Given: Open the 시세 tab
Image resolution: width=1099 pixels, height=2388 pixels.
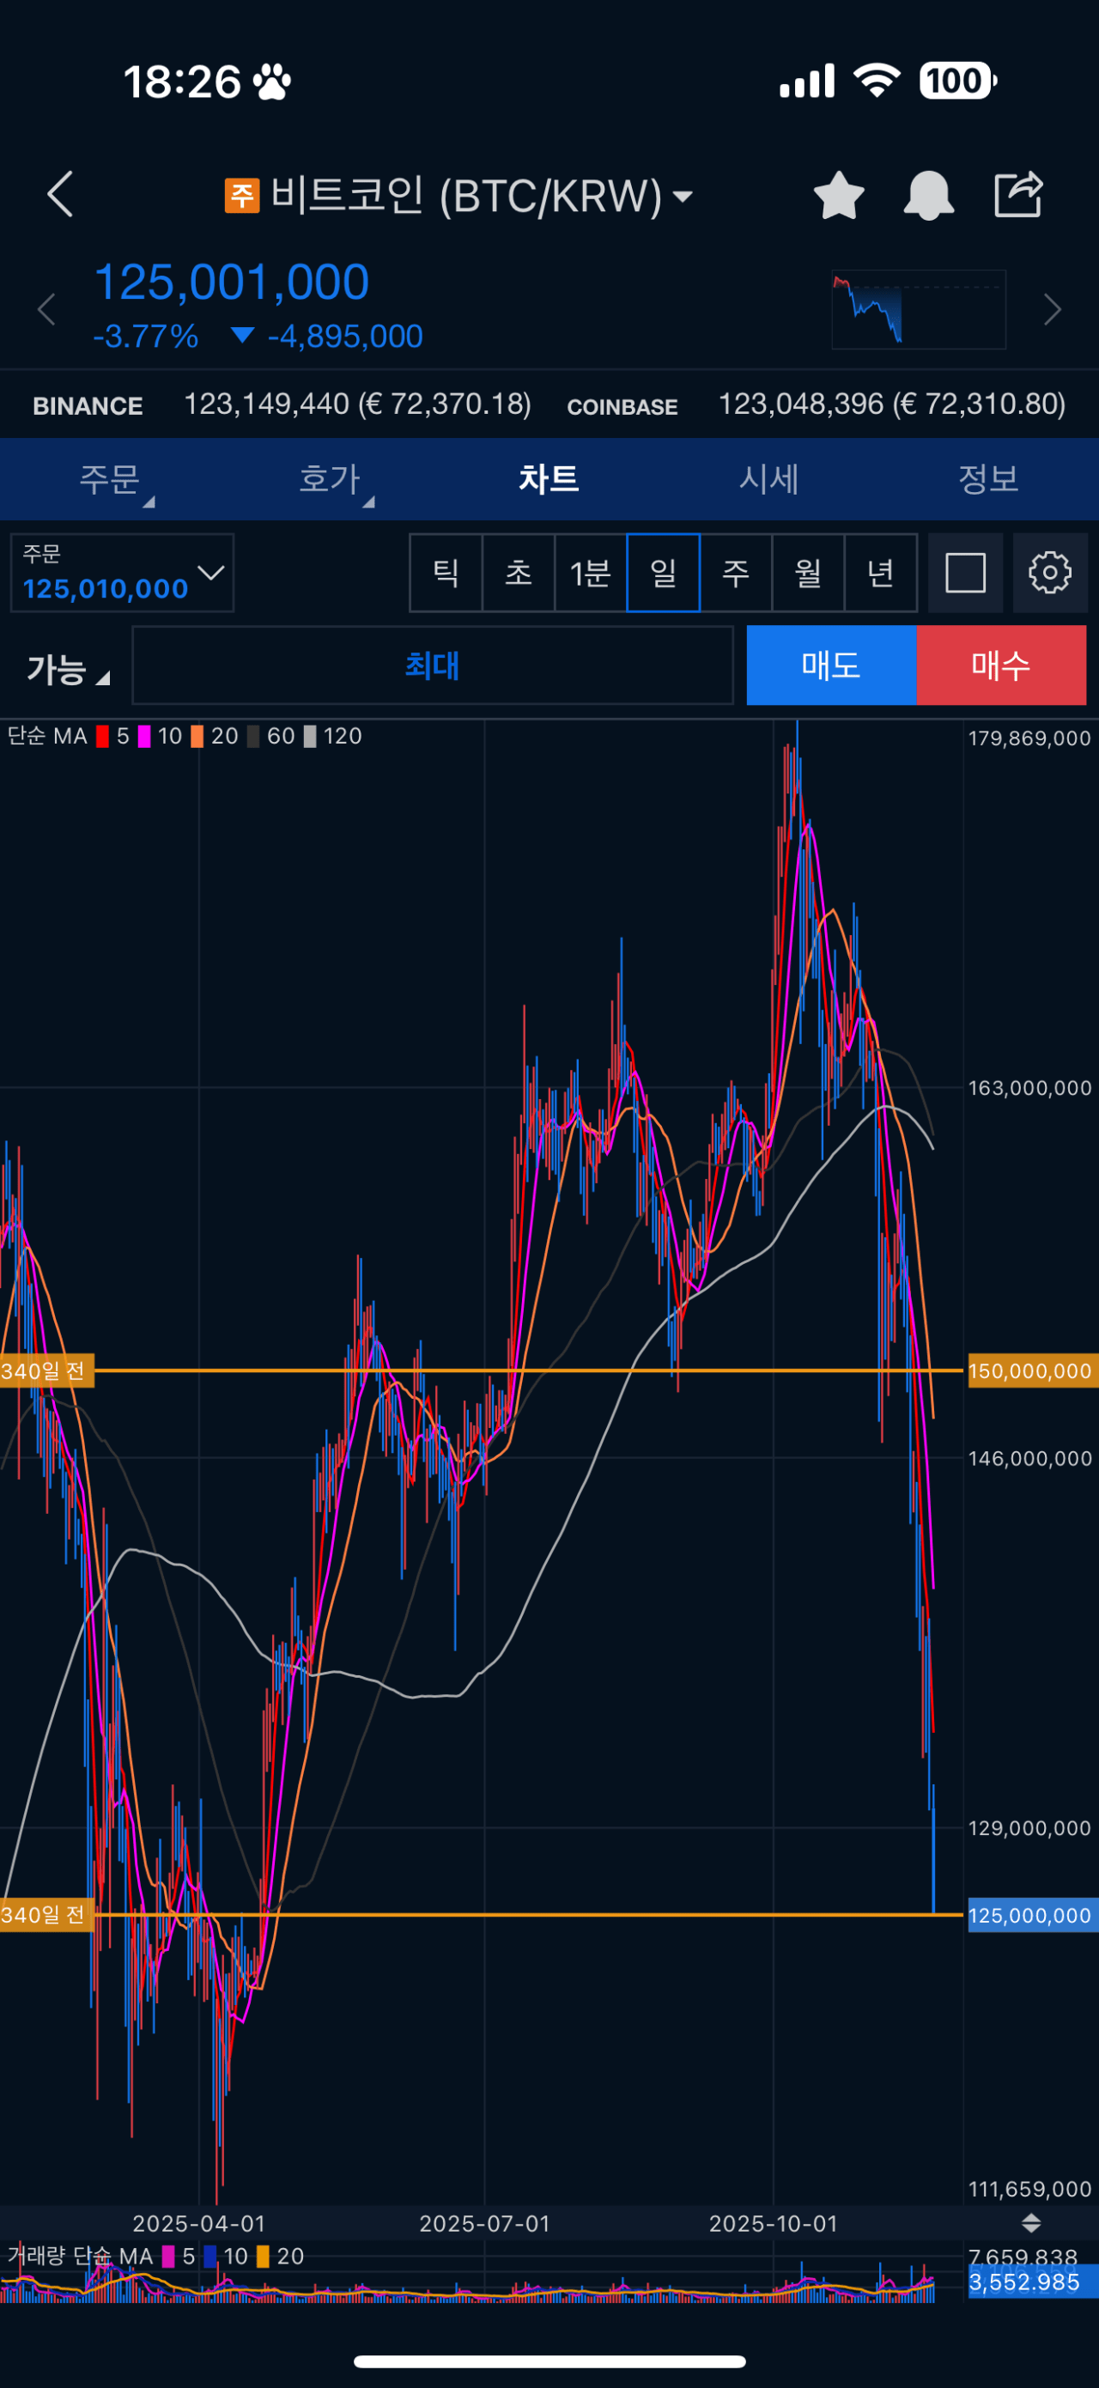Looking at the screenshot, I should [x=768, y=479].
